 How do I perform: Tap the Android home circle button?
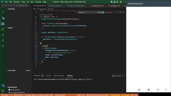click(149, 90)
